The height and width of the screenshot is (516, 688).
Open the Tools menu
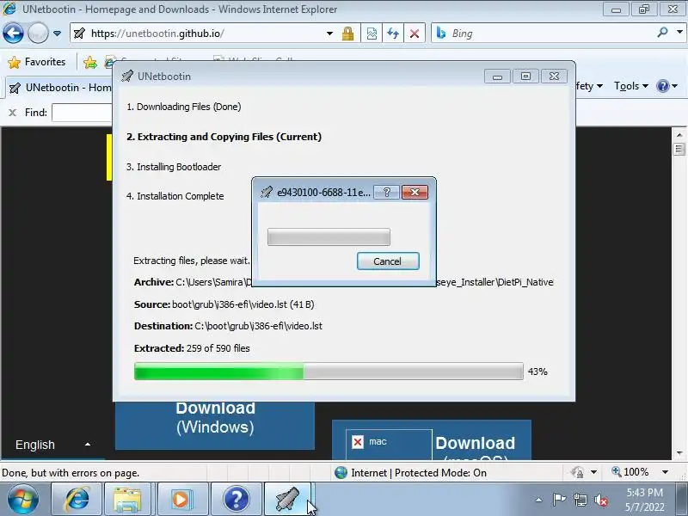tap(631, 86)
